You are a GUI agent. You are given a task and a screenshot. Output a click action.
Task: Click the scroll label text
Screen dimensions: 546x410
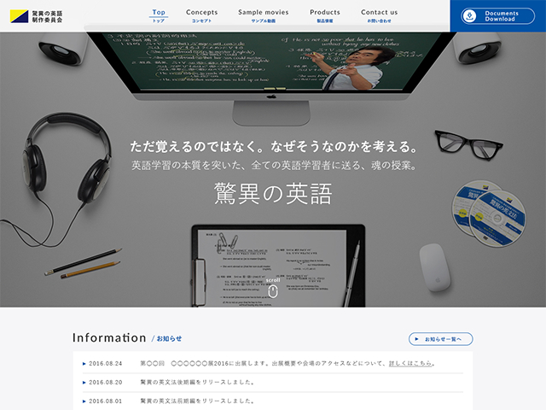tap(273, 280)
